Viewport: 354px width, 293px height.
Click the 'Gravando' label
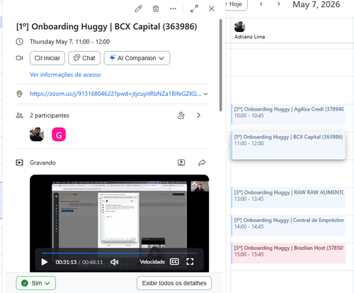tap(42, 162)
